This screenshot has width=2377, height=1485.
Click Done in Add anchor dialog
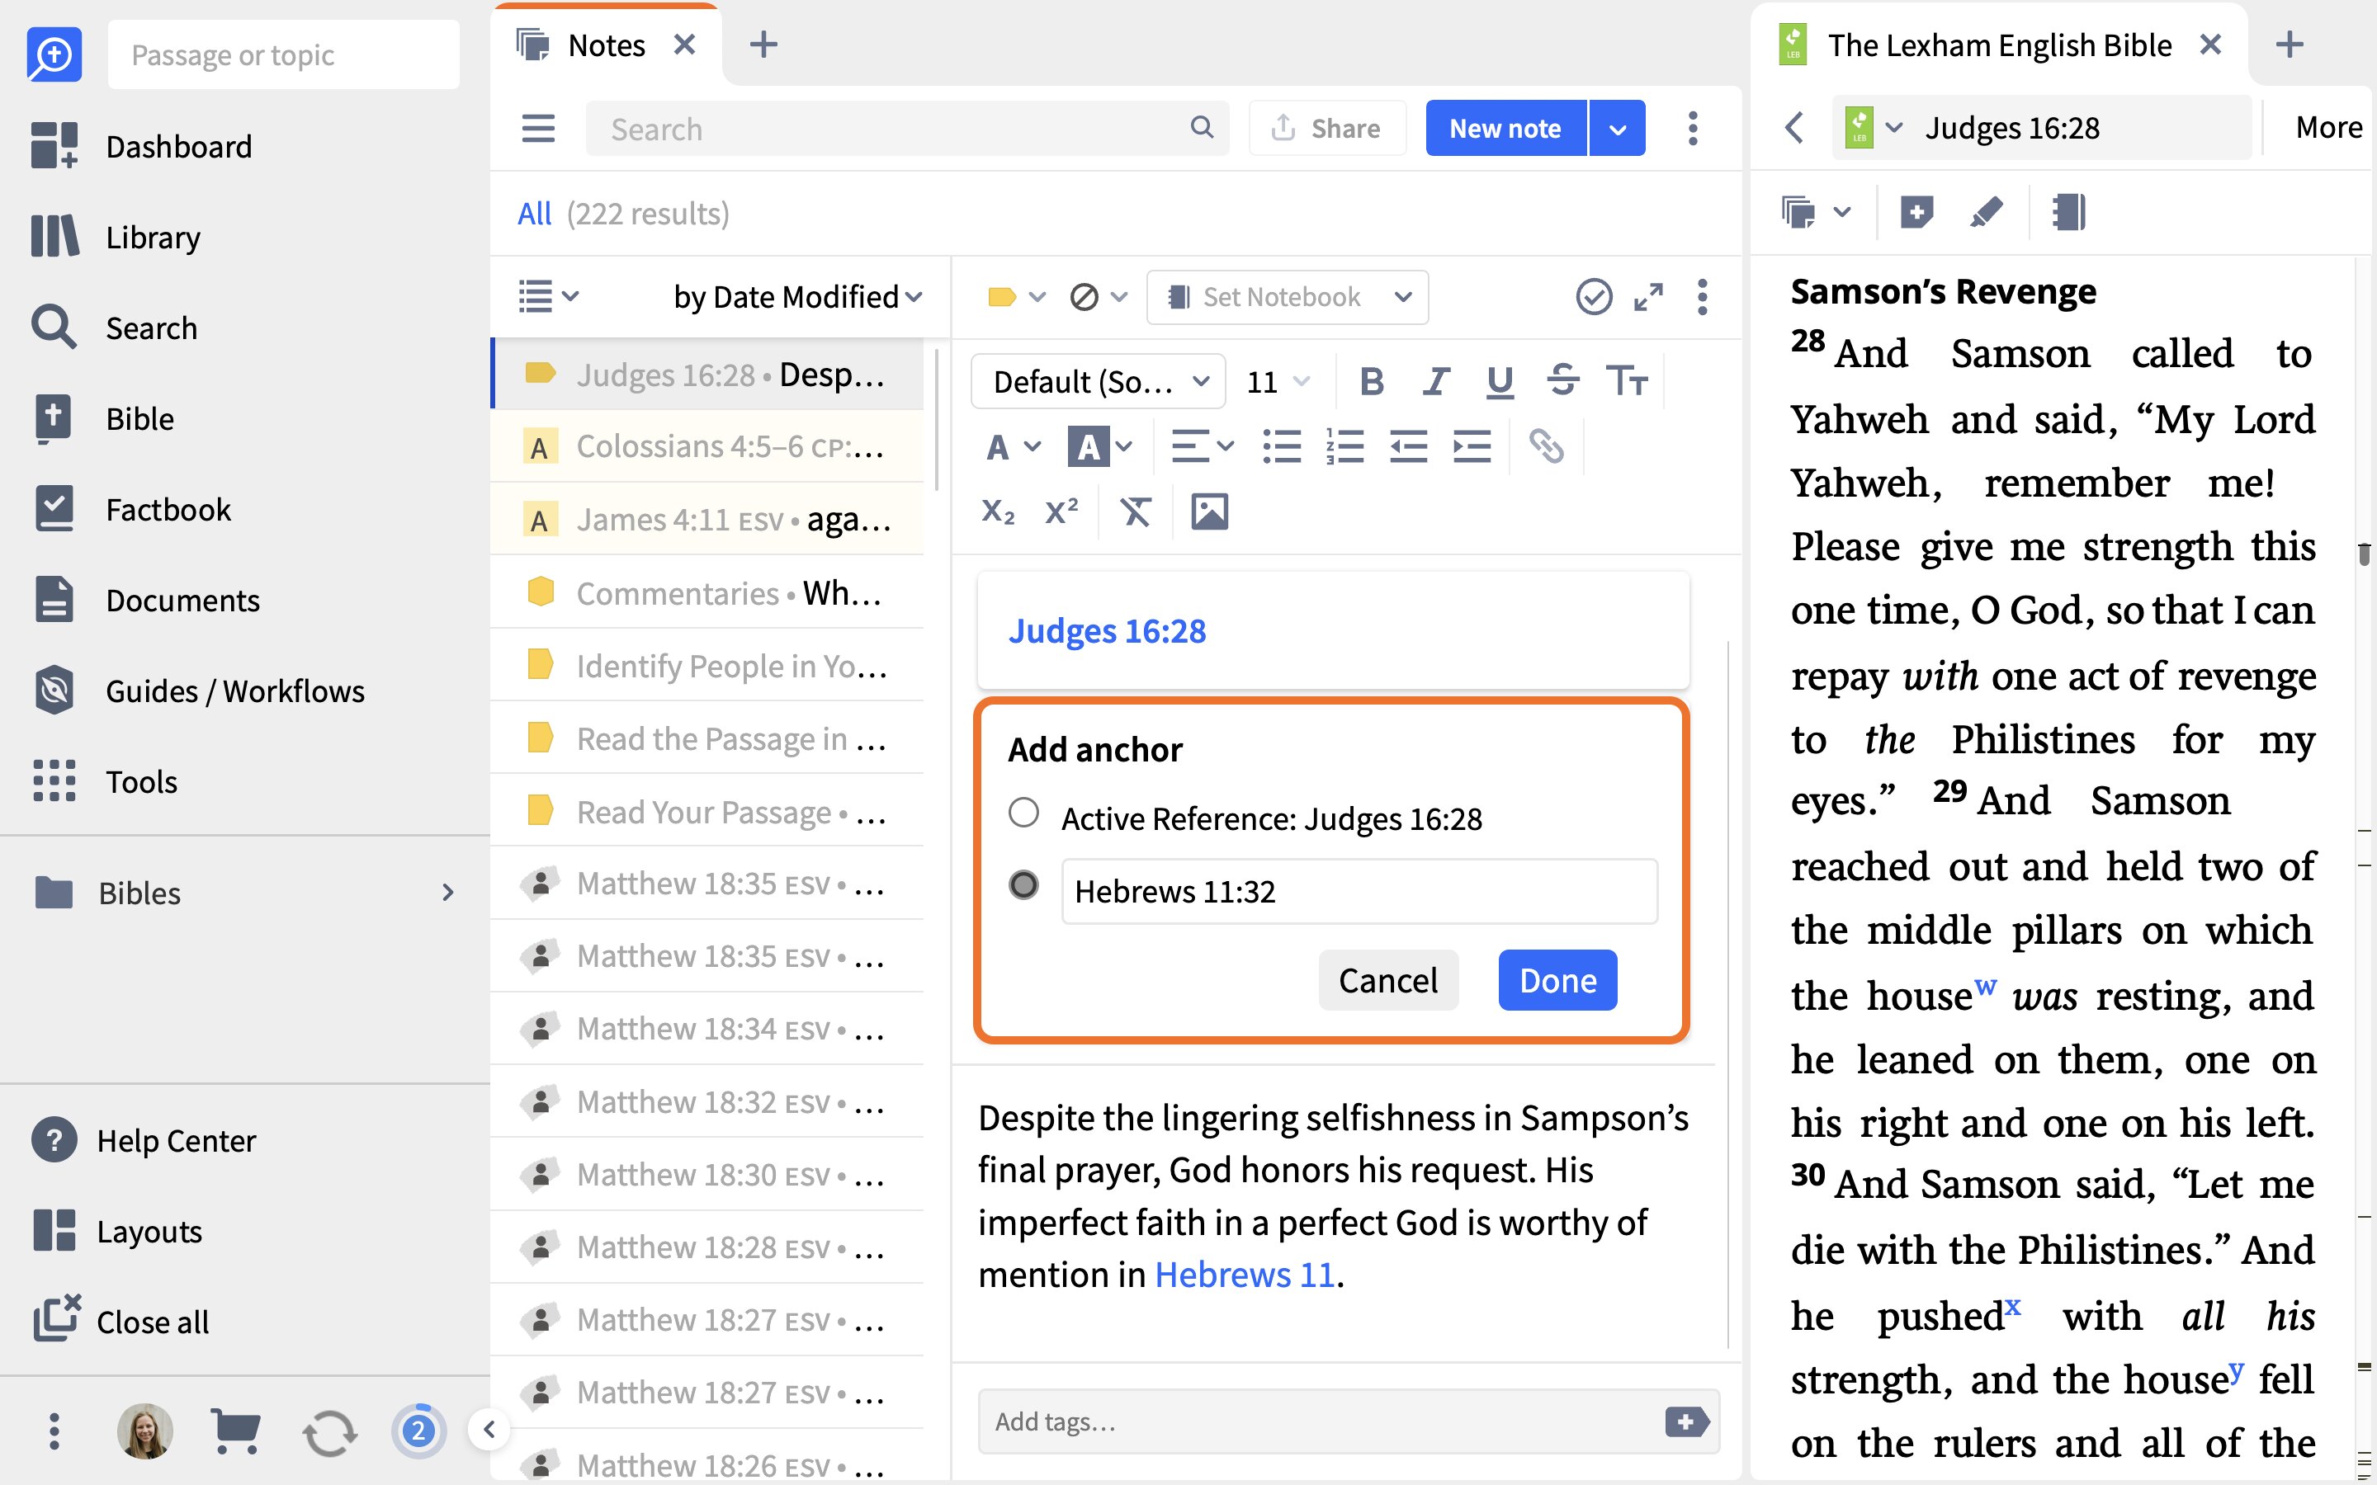click(1557, 980)
